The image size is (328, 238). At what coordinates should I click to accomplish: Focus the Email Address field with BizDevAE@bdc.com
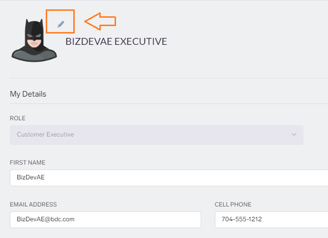click(105, 220)
